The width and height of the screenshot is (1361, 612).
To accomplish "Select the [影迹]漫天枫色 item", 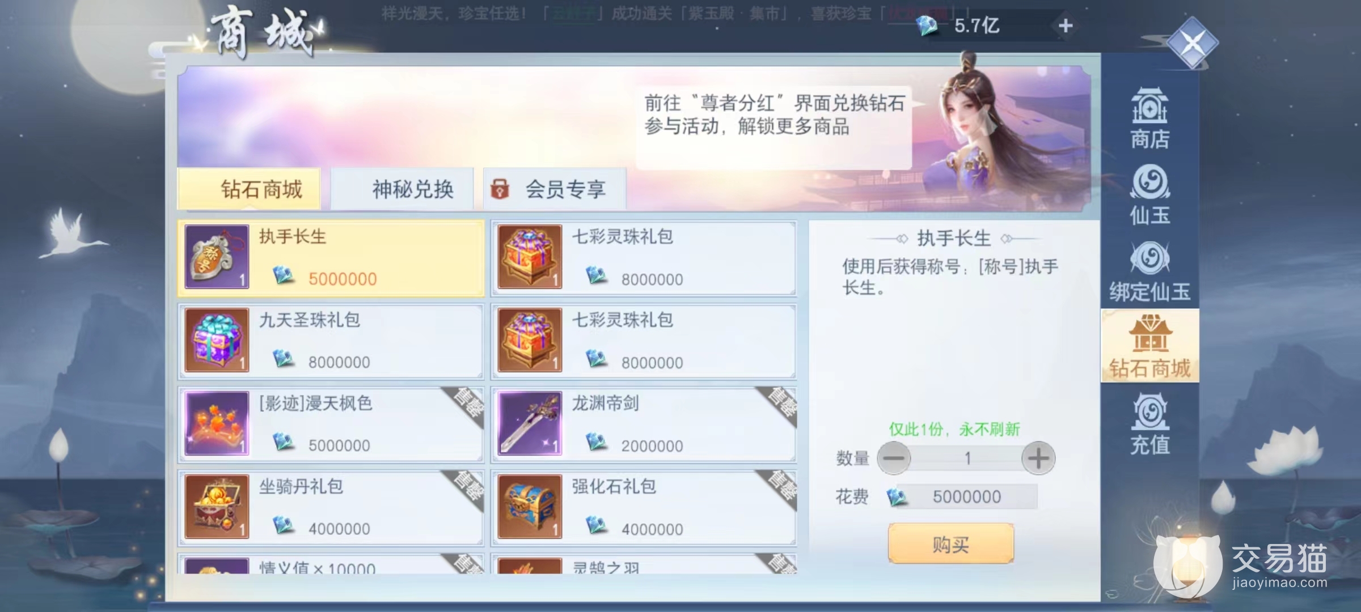I will 331,424.
